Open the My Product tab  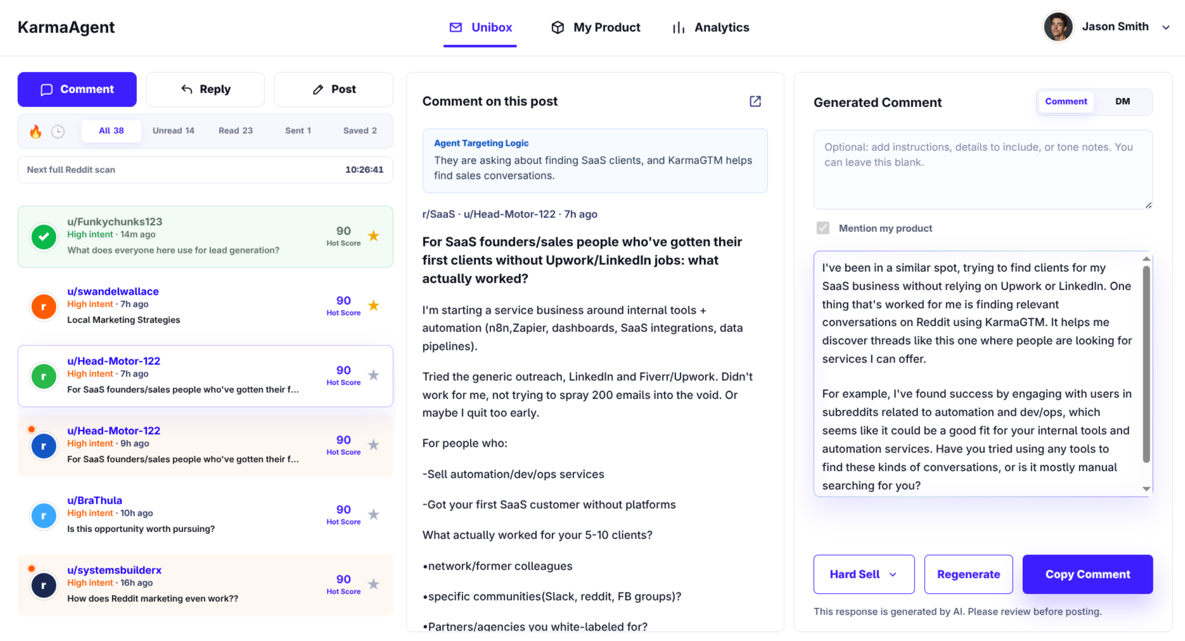click(x=596, y=27)
